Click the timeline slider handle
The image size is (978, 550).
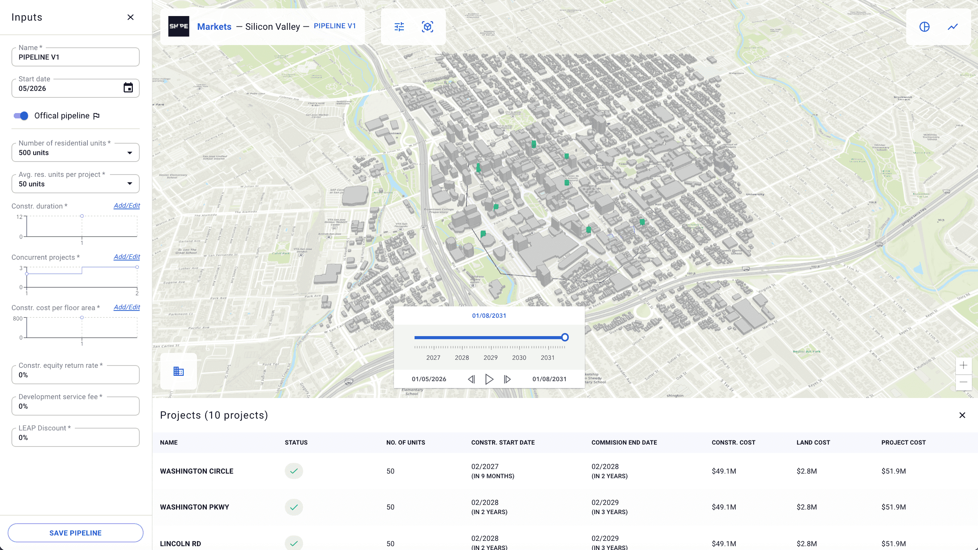(x=565, y=337)
